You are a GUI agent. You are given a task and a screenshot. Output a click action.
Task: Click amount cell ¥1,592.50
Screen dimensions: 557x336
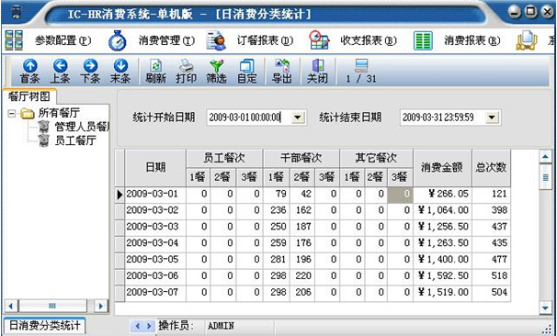[x=443, y=276]
